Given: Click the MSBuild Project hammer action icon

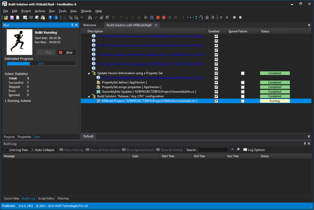Looking at the screenshot, I should click(98, 101).
